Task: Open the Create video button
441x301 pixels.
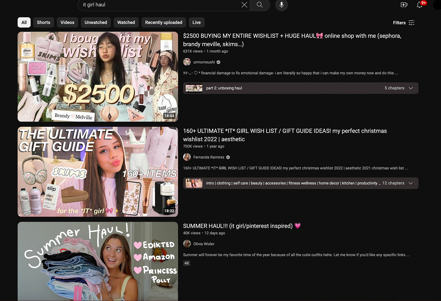Action: [x=404, y=5]
